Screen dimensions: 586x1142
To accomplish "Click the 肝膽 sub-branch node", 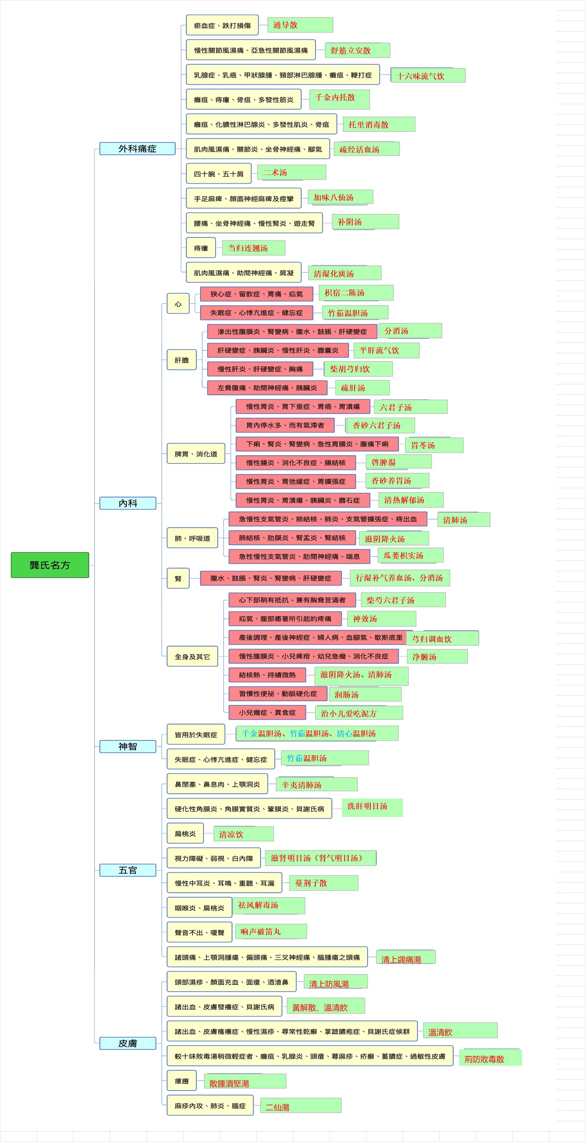I will pos(182,360).
